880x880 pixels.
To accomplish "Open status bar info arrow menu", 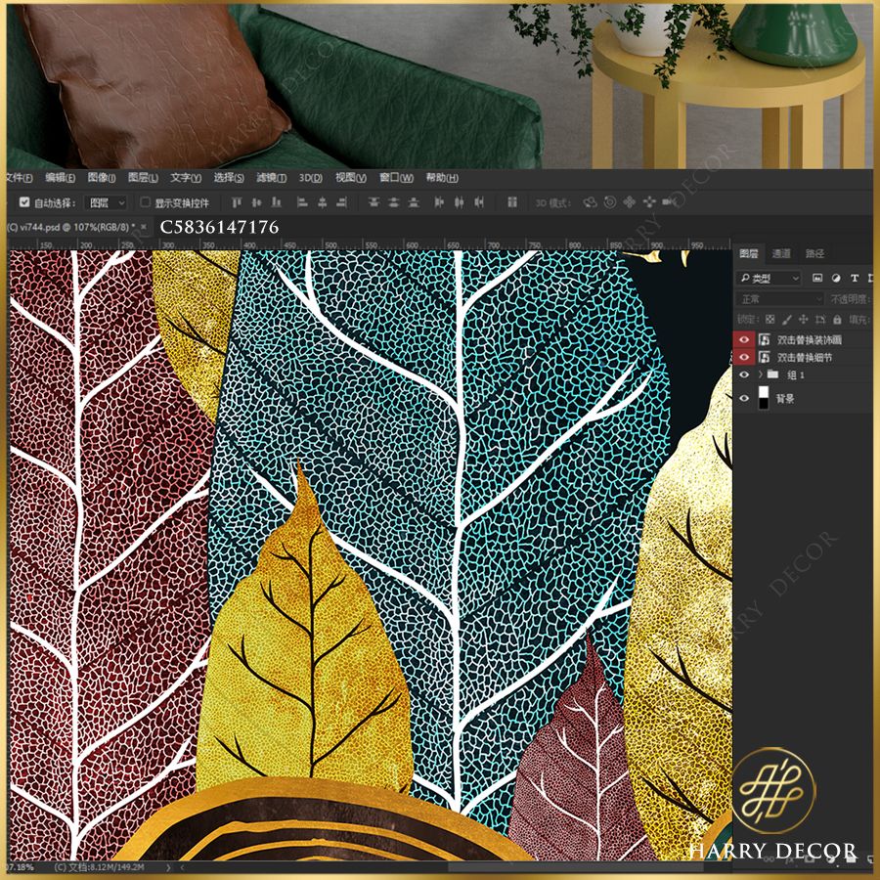I will [168, 867].
